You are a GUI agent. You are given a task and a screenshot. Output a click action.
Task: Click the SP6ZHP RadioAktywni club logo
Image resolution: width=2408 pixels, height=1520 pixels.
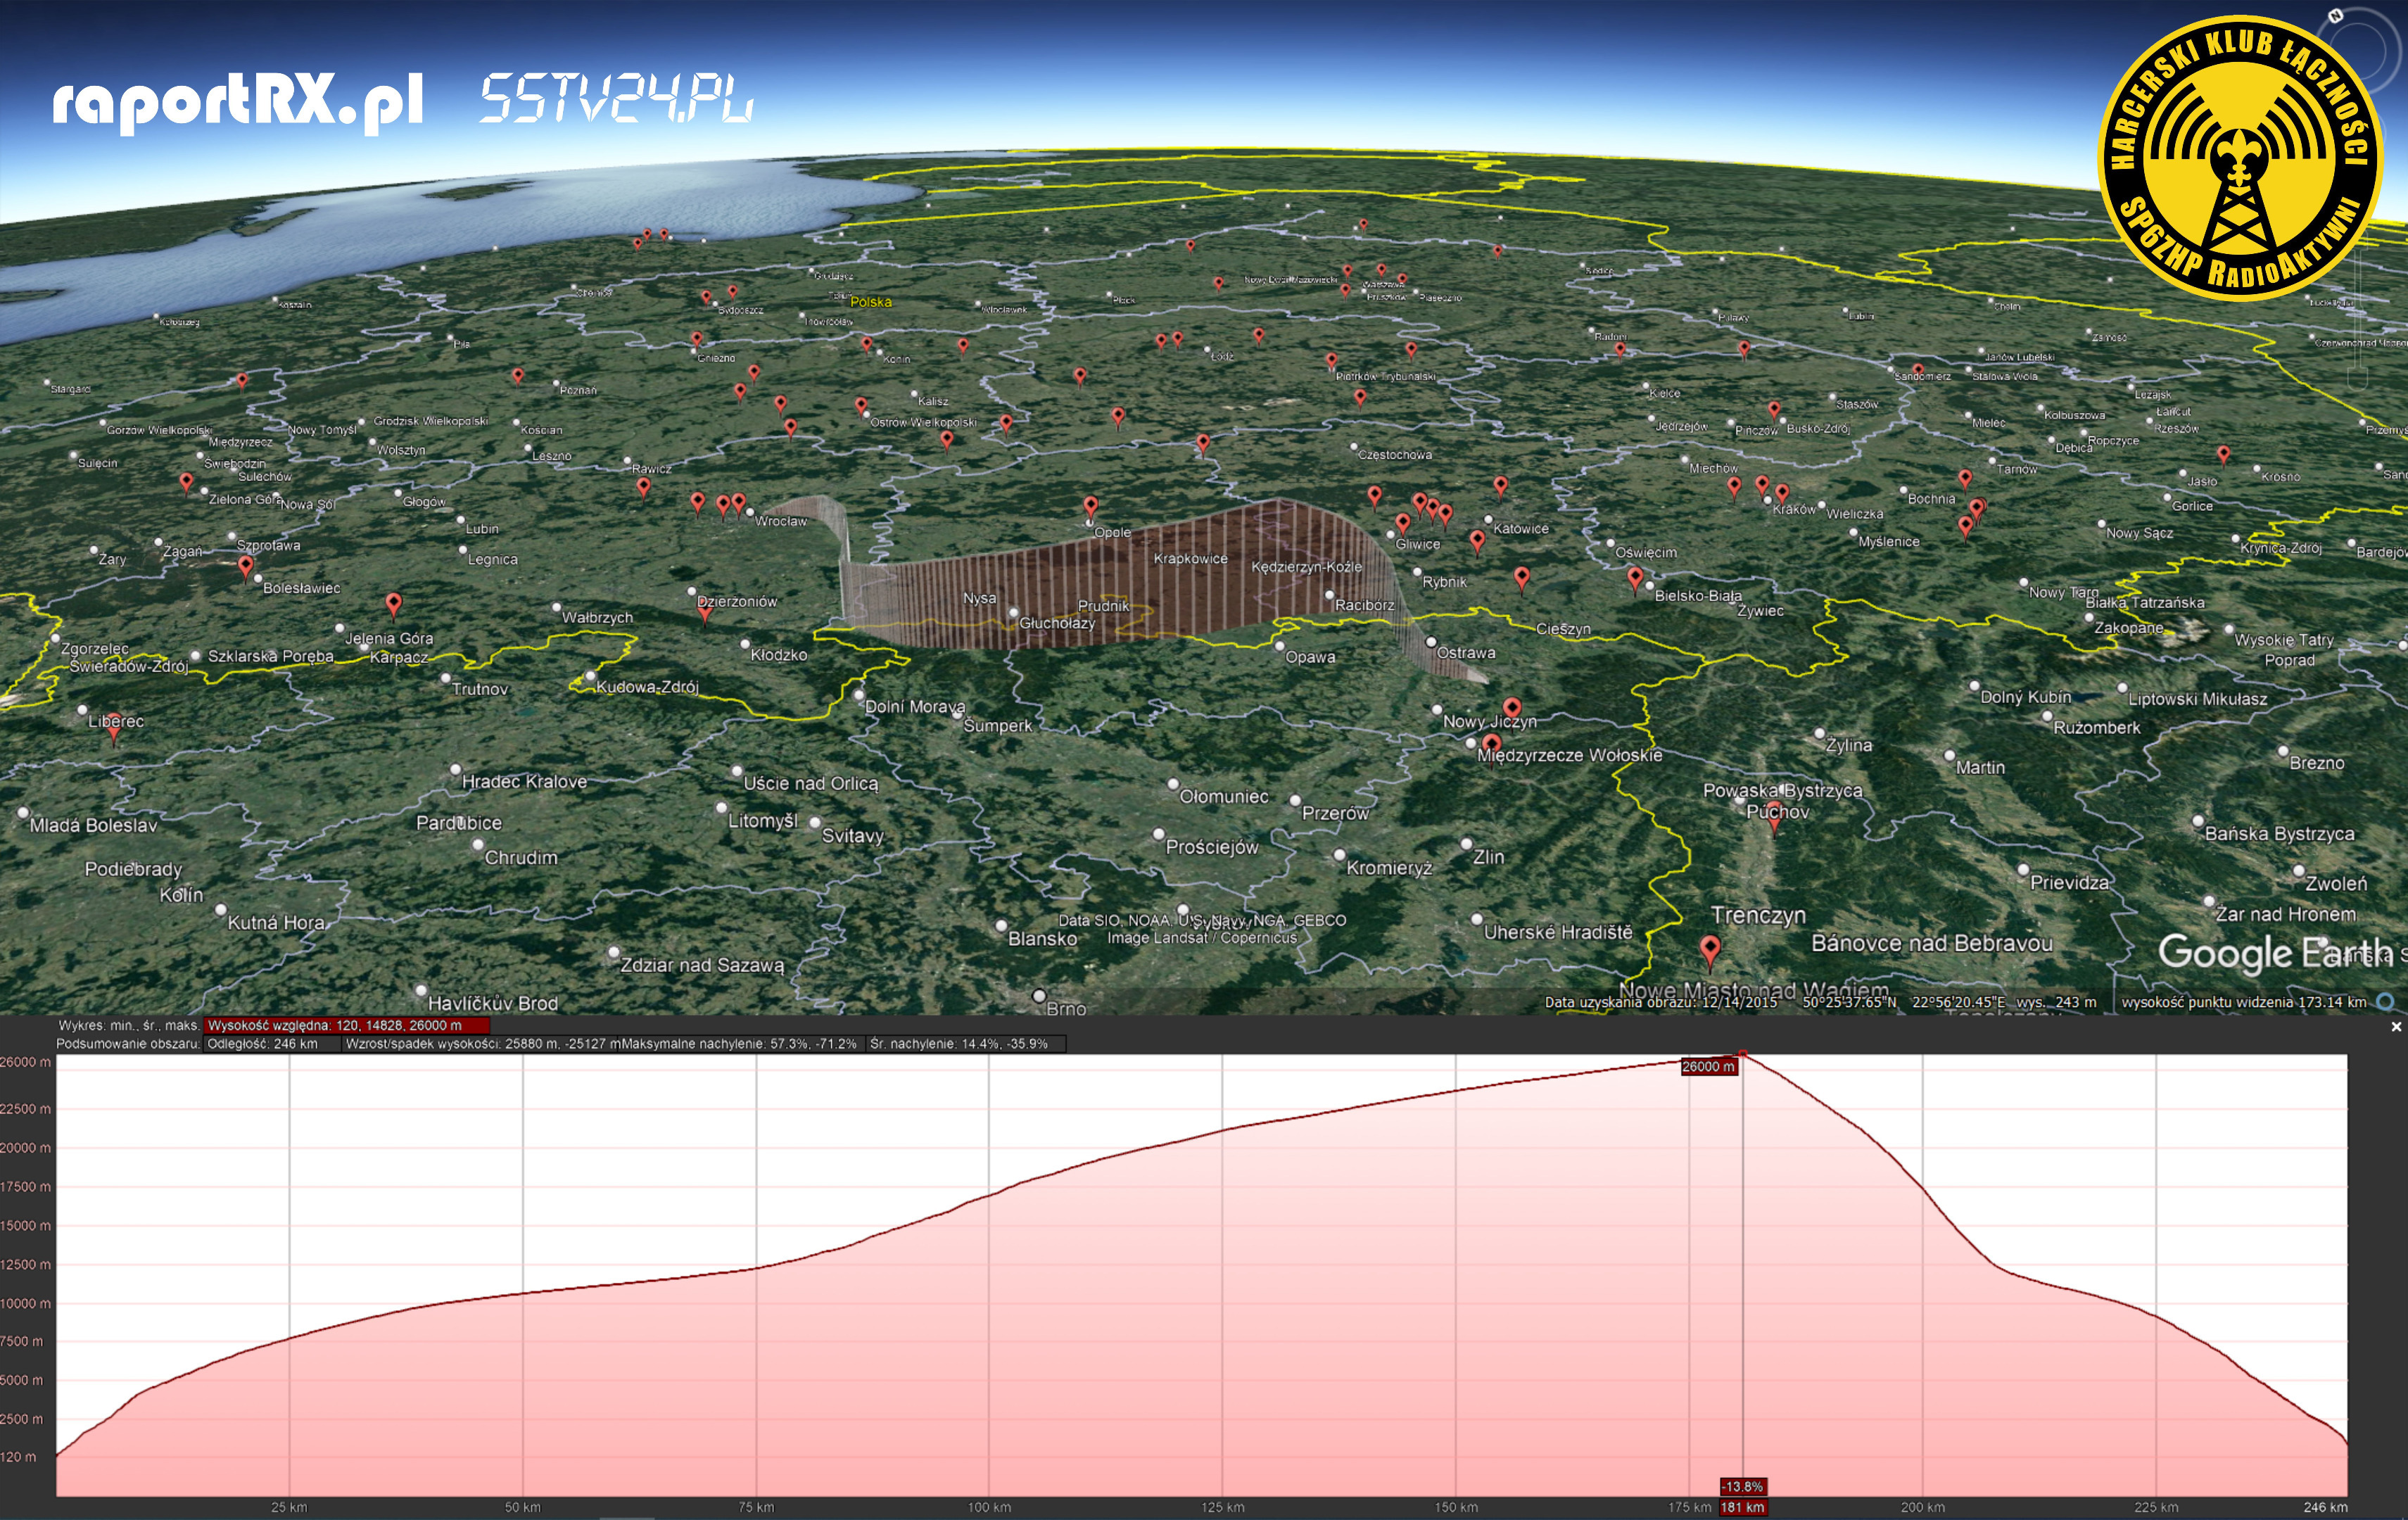click(x=2239, y=158)
